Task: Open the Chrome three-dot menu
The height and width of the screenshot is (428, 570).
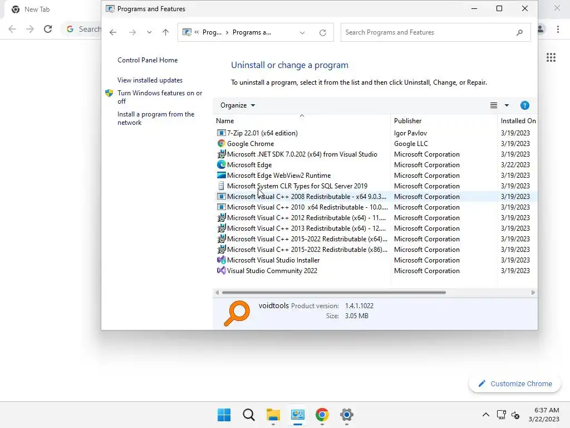Action: [x=558, y=29]
